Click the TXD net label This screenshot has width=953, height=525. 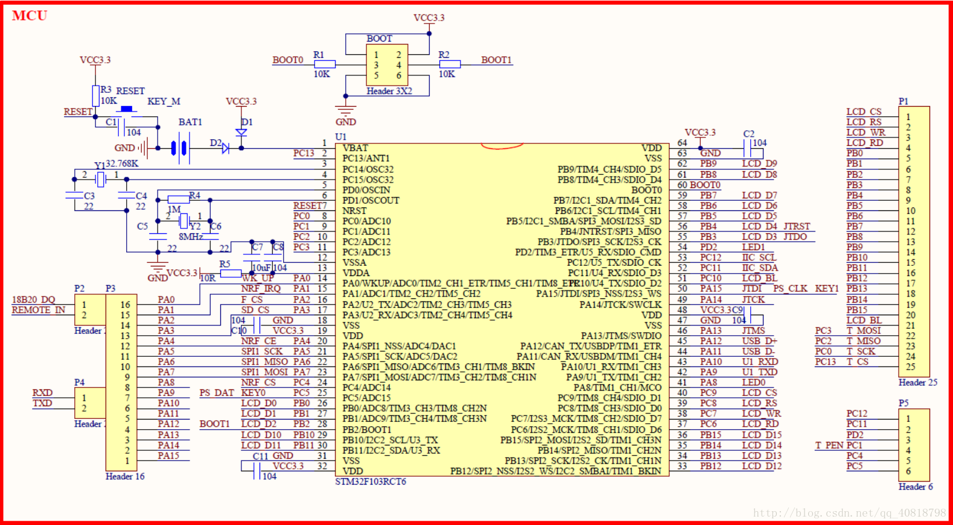pos(42,403)
